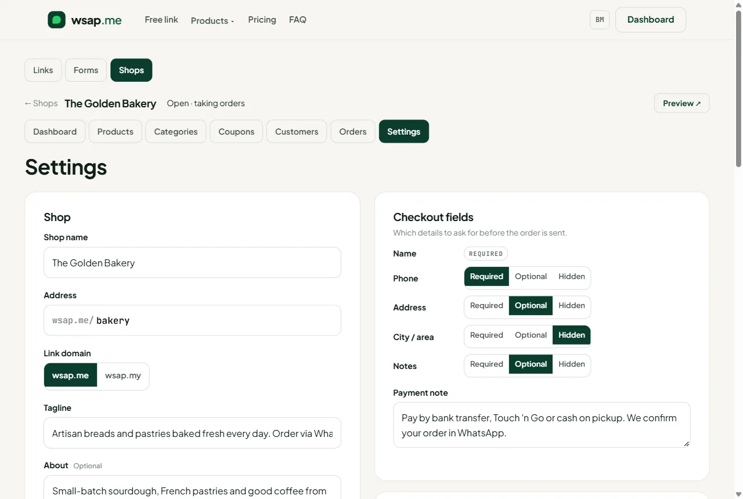The height and width of the screenshot is (499, 743).
Task: Go back to Shops list
Action: pos(41,103)
